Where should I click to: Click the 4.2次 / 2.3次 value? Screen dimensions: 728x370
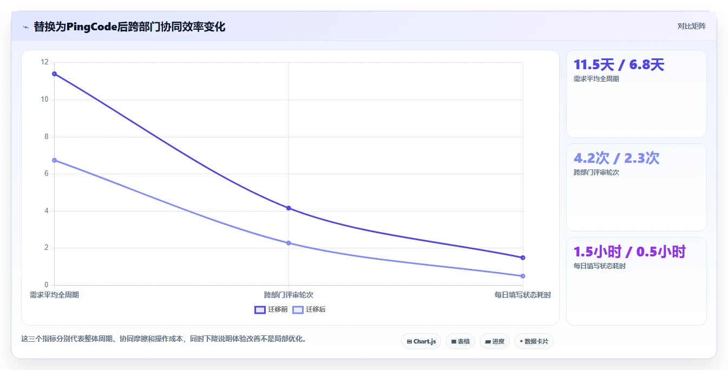pos(616,158)
